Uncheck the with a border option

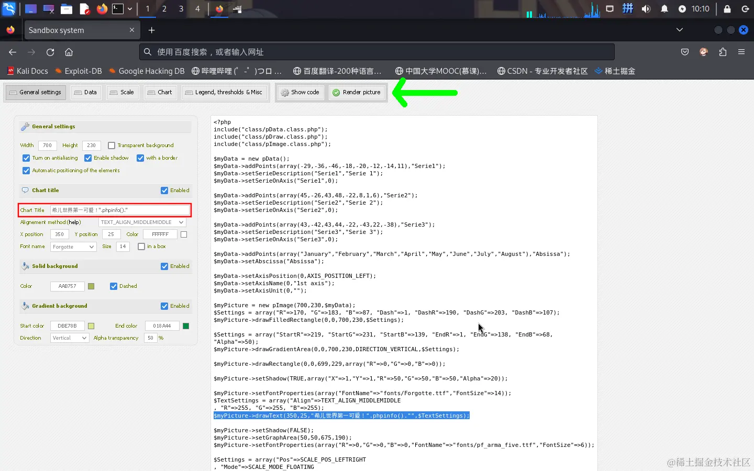click(x=140, y=158)
